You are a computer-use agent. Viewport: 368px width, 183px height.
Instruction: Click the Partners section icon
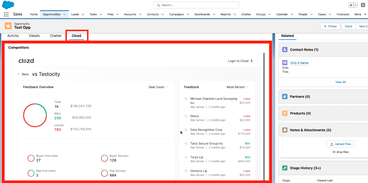pos(285,97)
